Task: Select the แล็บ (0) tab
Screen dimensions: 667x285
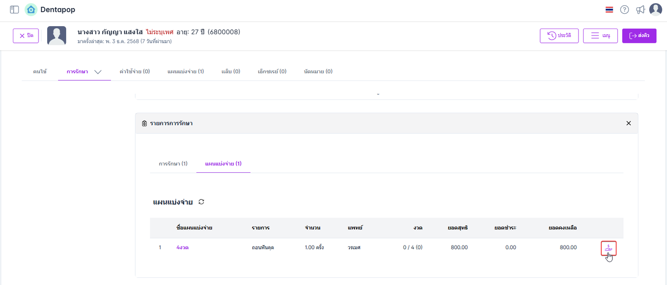Action: 231,71
